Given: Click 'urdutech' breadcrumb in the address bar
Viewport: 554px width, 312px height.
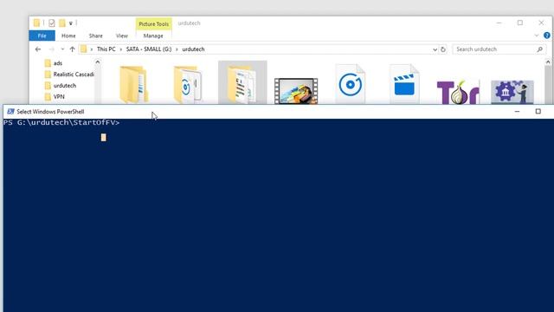Looking at the screenshot, I should [193, 49].
